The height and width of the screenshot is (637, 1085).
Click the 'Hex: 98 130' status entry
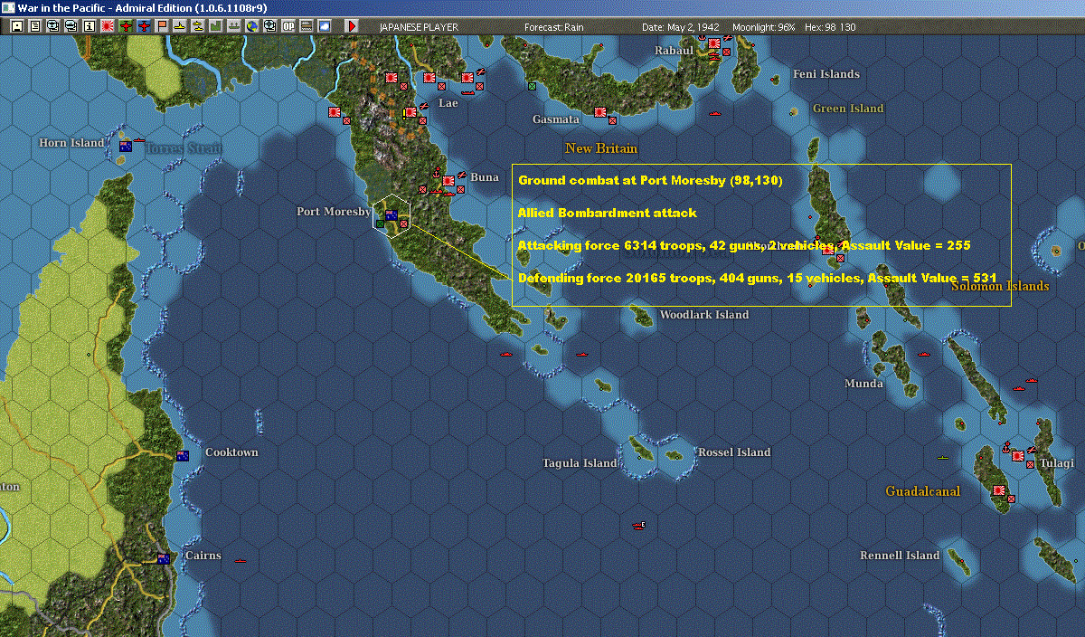(x=830, y=27)
